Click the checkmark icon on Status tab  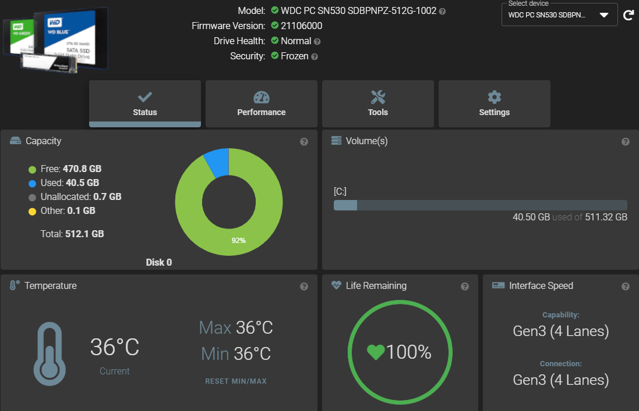144,97
